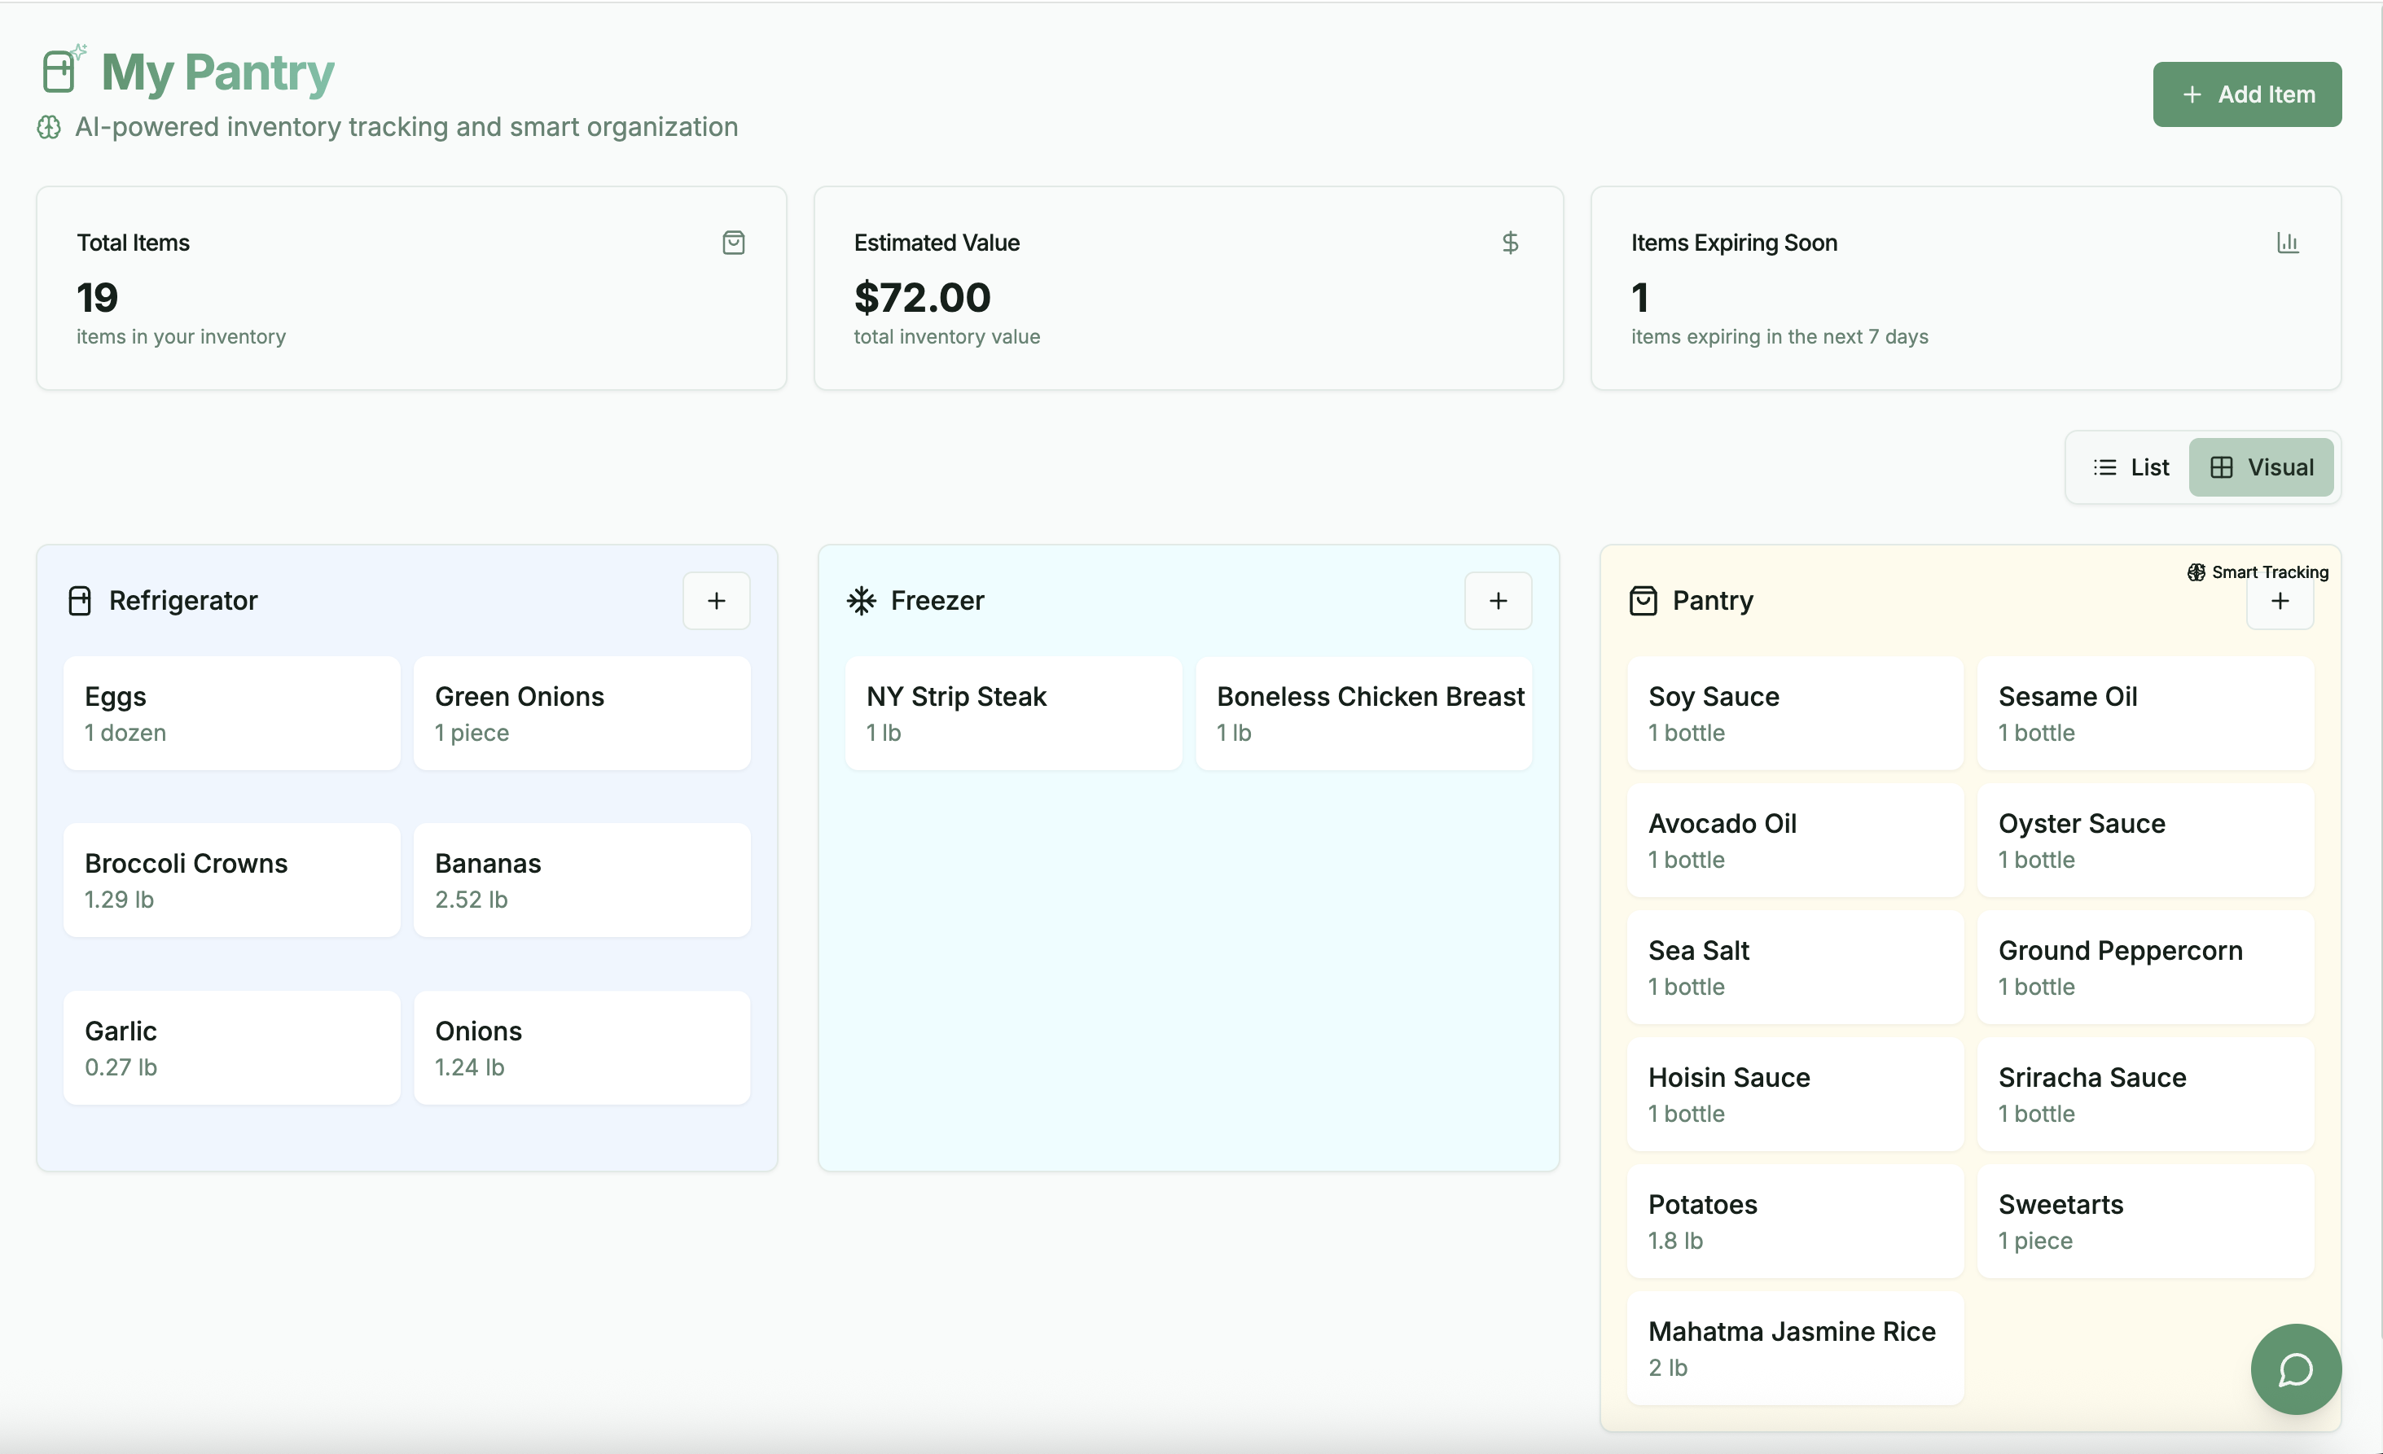2383x1454 pixels.
Task: Click the Items Expiring Soon stat card
Action: (x=1964, y=288)
